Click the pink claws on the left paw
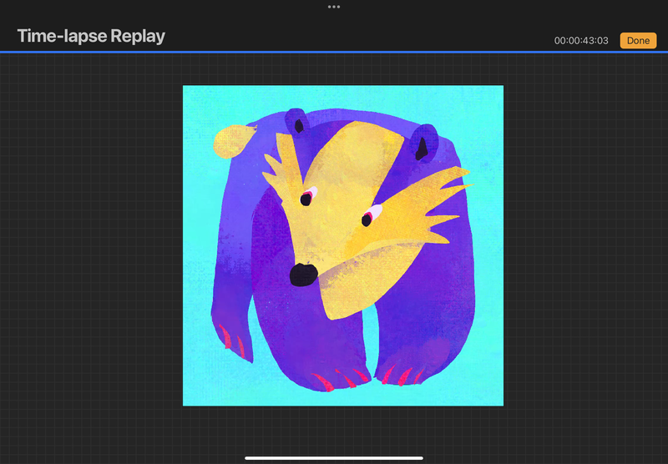668x464 pixels. pos(234,341)
